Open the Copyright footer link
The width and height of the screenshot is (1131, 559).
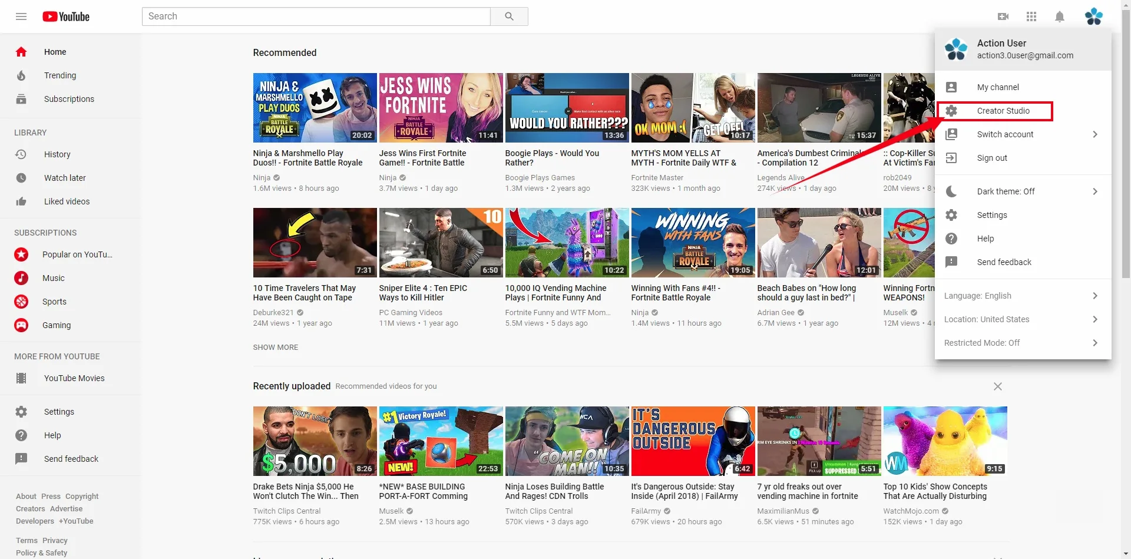pyautogui.click(x=82, y=497)
